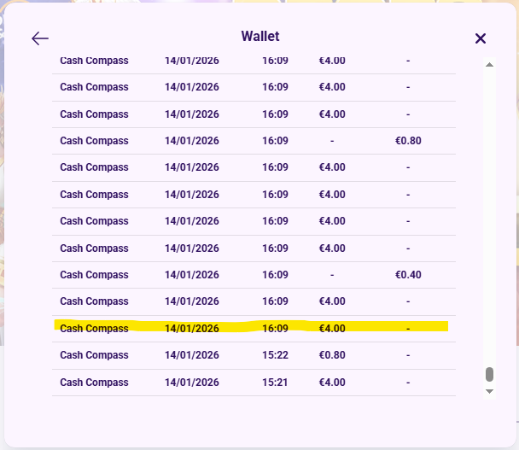Click the €0.40 amount in the last column

408,275
